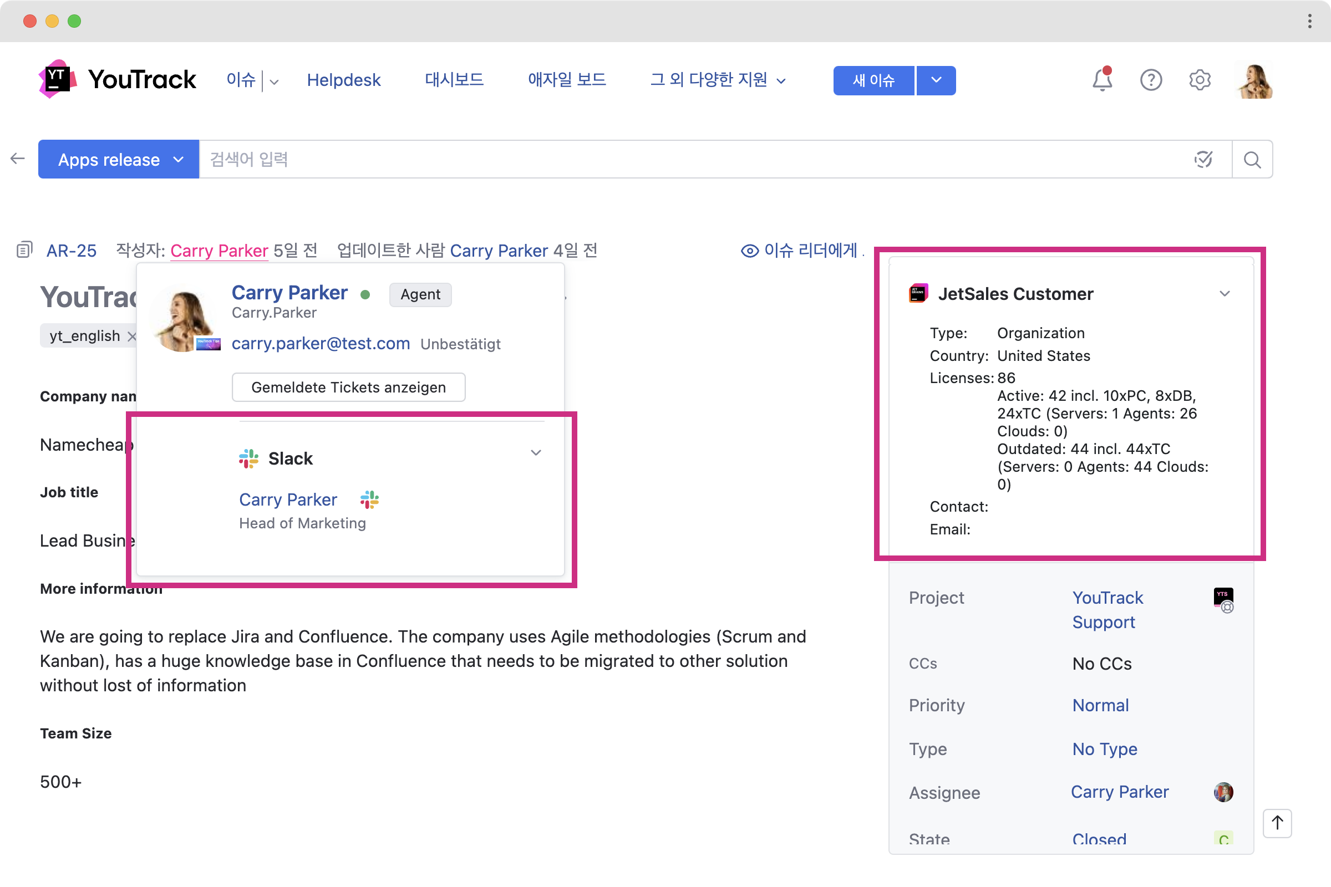Image resolution: width=1331 pixels, height=887 pixels.
Task: Select the Head of Marketing text
Action: click(x=302, y=523)
